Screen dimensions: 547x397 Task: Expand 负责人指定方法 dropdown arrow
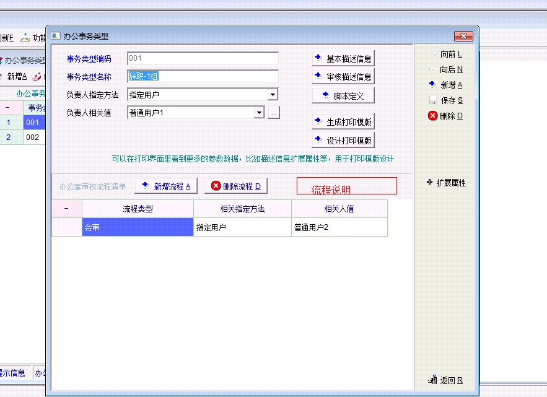pyautogui.click(x=273, y=95)
